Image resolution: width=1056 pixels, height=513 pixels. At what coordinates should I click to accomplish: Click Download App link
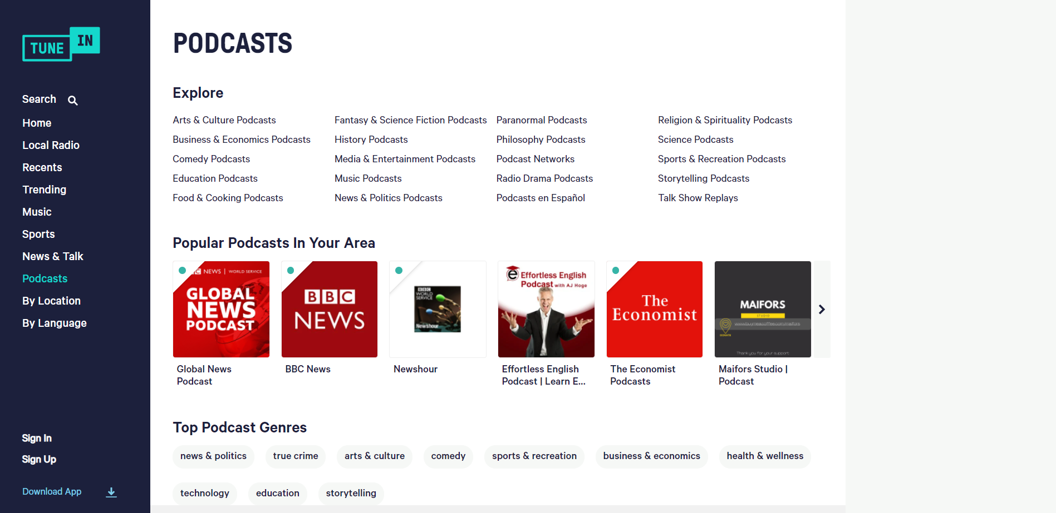click(x=52, y=491)
